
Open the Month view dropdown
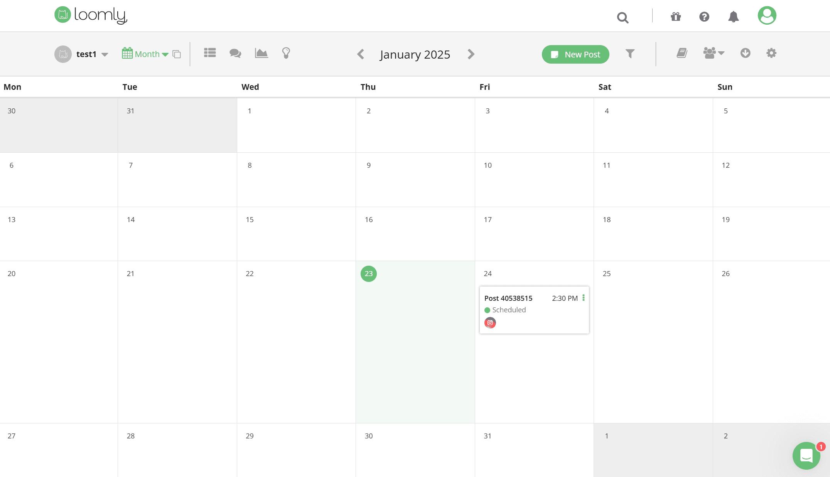click(x=145, y=54)
